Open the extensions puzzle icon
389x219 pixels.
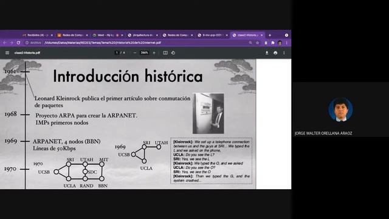pos(273,43)
